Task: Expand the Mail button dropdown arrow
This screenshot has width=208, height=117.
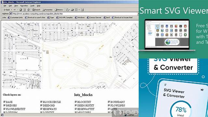Action: coord(69,10)
